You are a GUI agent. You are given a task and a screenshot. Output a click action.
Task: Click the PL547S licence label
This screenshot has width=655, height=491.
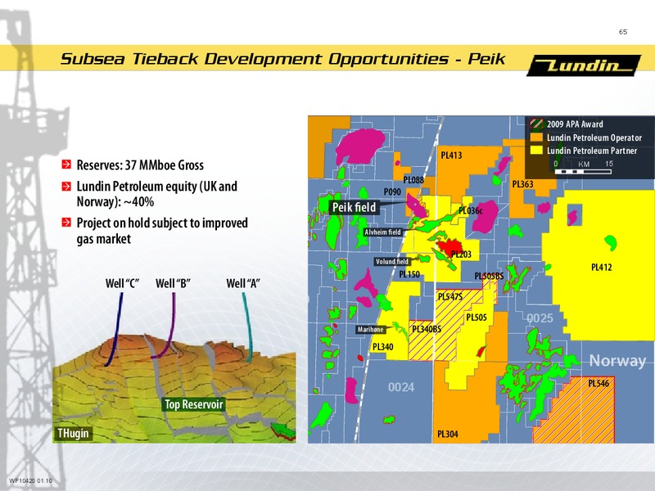pyautogui.click(x=449, y=296)
